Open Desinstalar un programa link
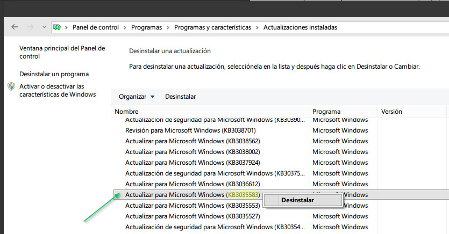The height and width of the screenshot is (234, 449). click(54, 74)
